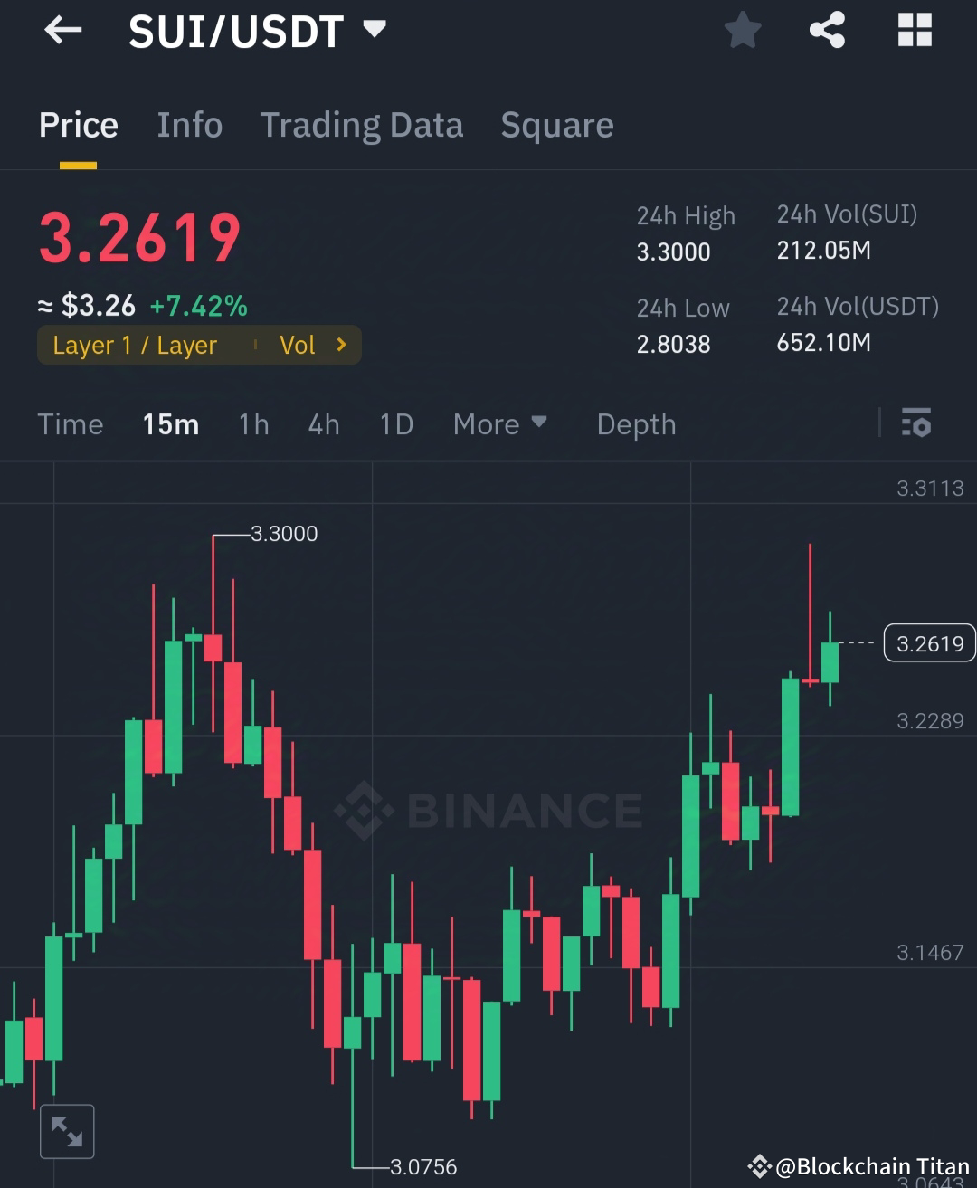This screenshot has width=977, height=1188.
Task: Open the Square tab
Action: [557, 125]
